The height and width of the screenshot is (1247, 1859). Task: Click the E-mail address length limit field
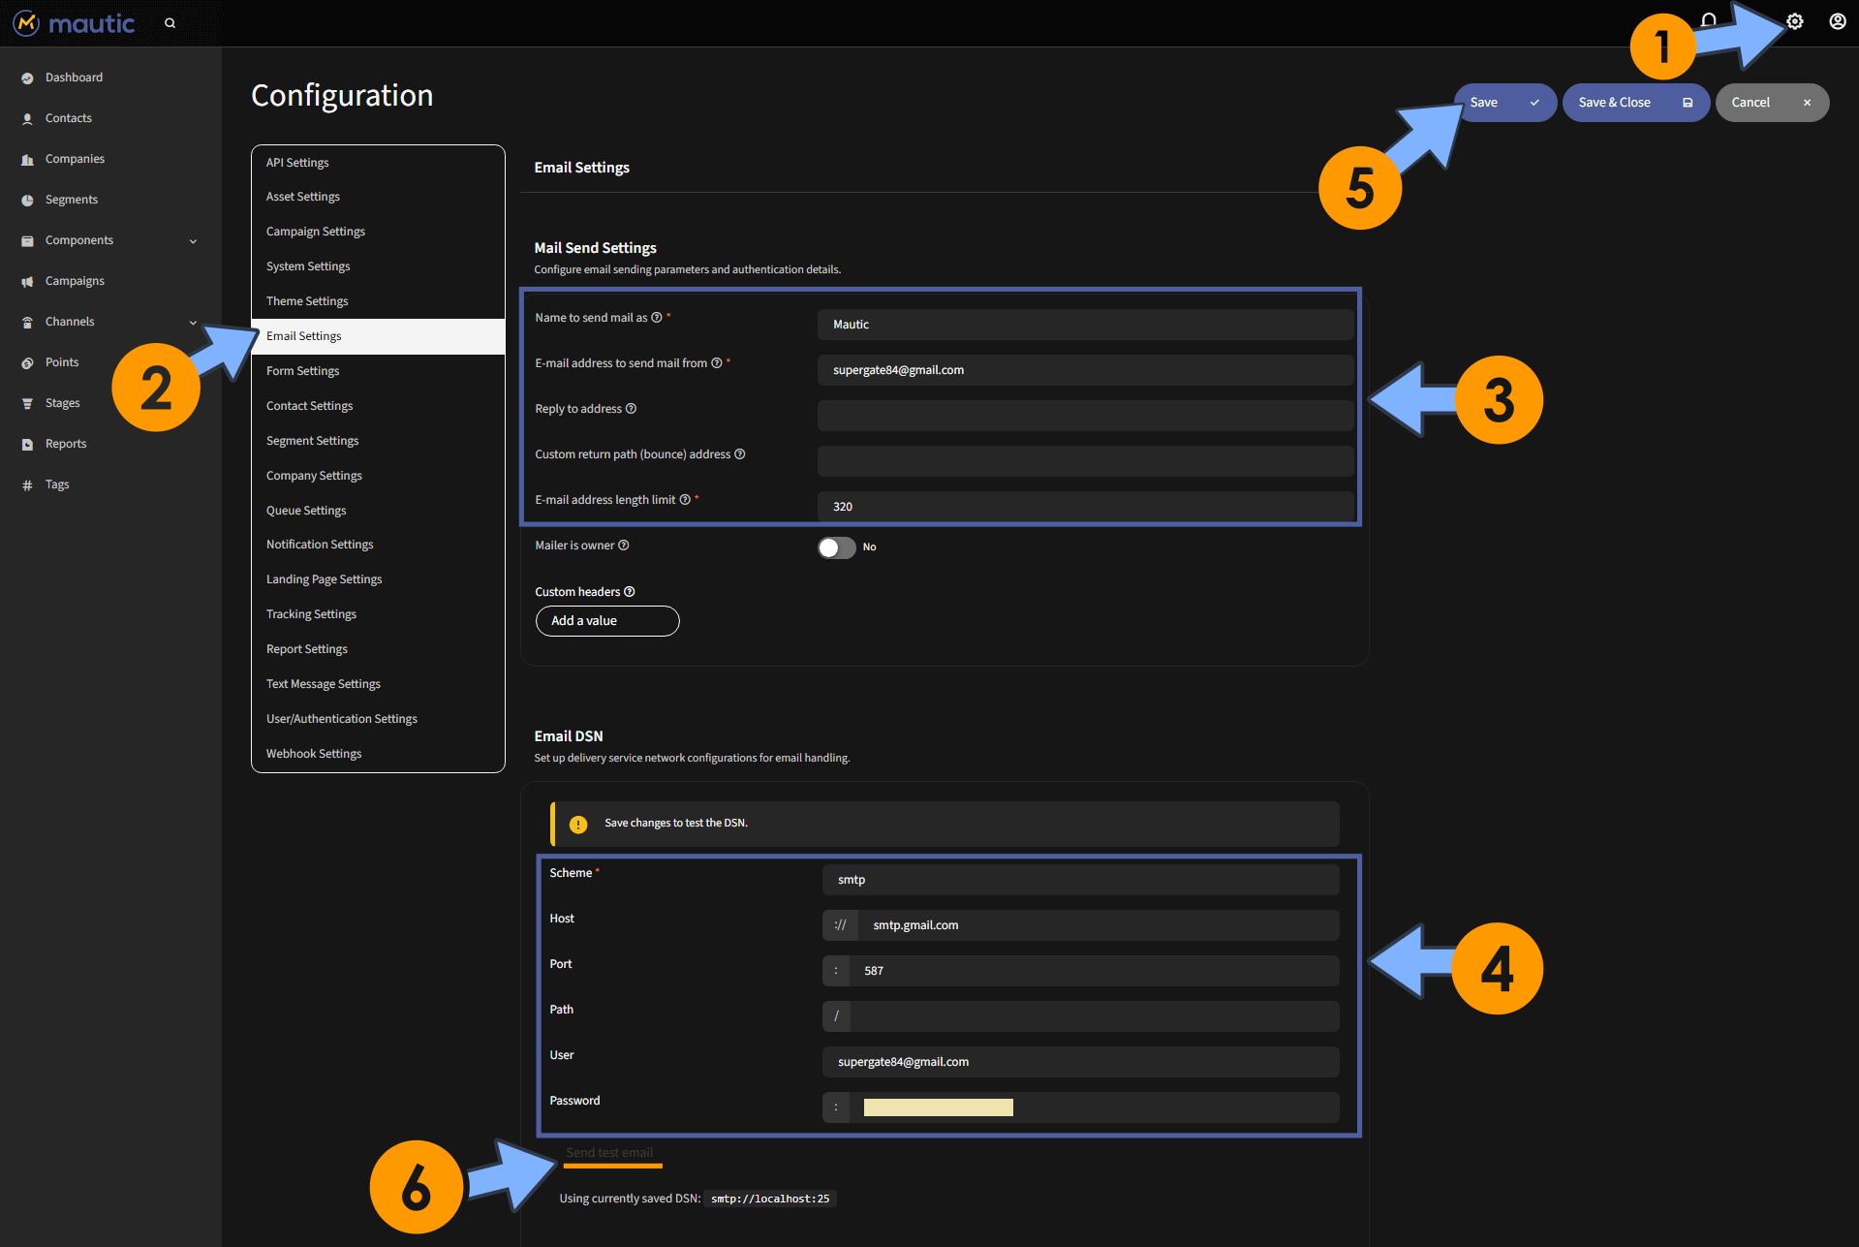1086,507
